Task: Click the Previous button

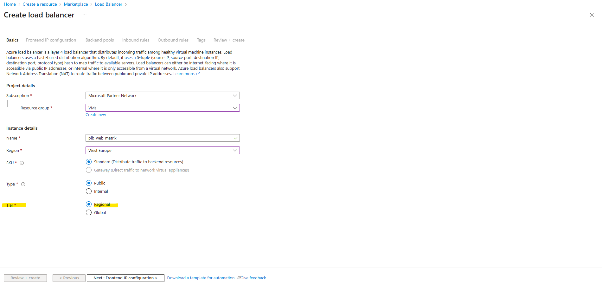Action: point(69,278)
